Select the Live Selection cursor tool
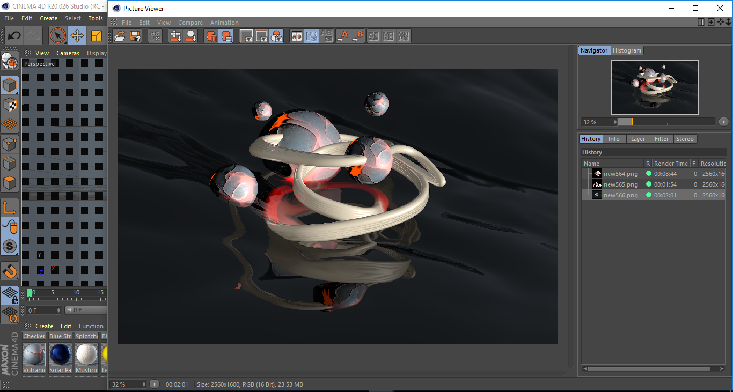 [58, 36]
